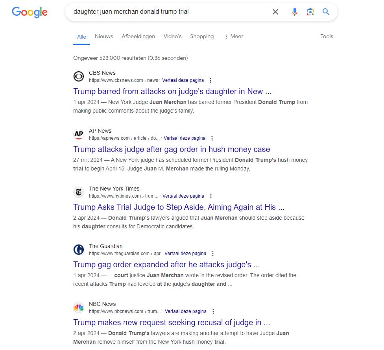Open "Trump attacks judge after gag order" result

coord(172,149)
